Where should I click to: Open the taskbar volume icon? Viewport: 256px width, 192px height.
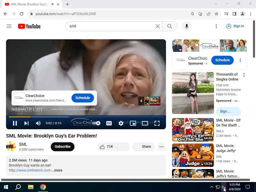point(223,187)
